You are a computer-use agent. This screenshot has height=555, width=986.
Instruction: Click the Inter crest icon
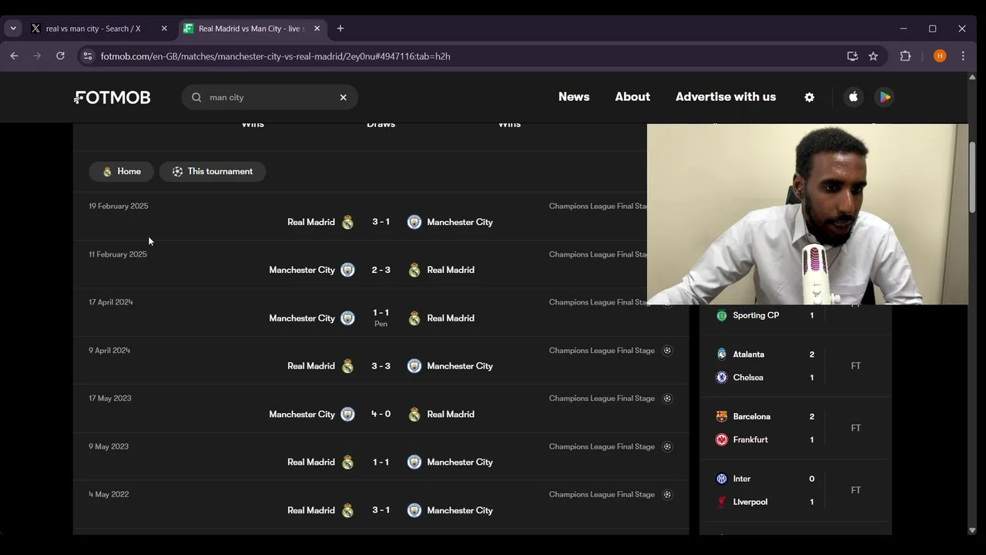722,479
